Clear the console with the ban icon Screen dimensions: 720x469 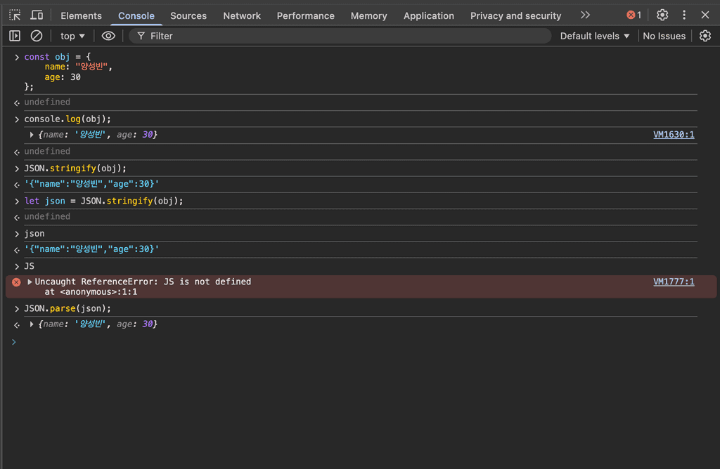pyautogui.click(x=37, y=36)
